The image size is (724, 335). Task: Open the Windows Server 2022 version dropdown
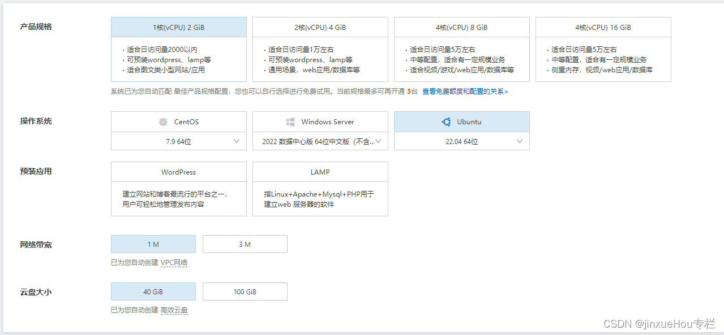tap(320, 141)
